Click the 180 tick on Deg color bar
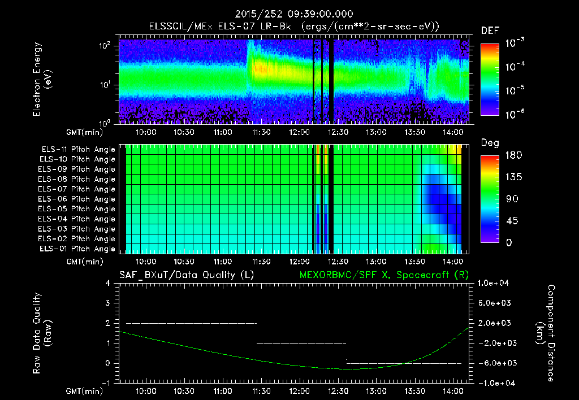 coord(513,155)
